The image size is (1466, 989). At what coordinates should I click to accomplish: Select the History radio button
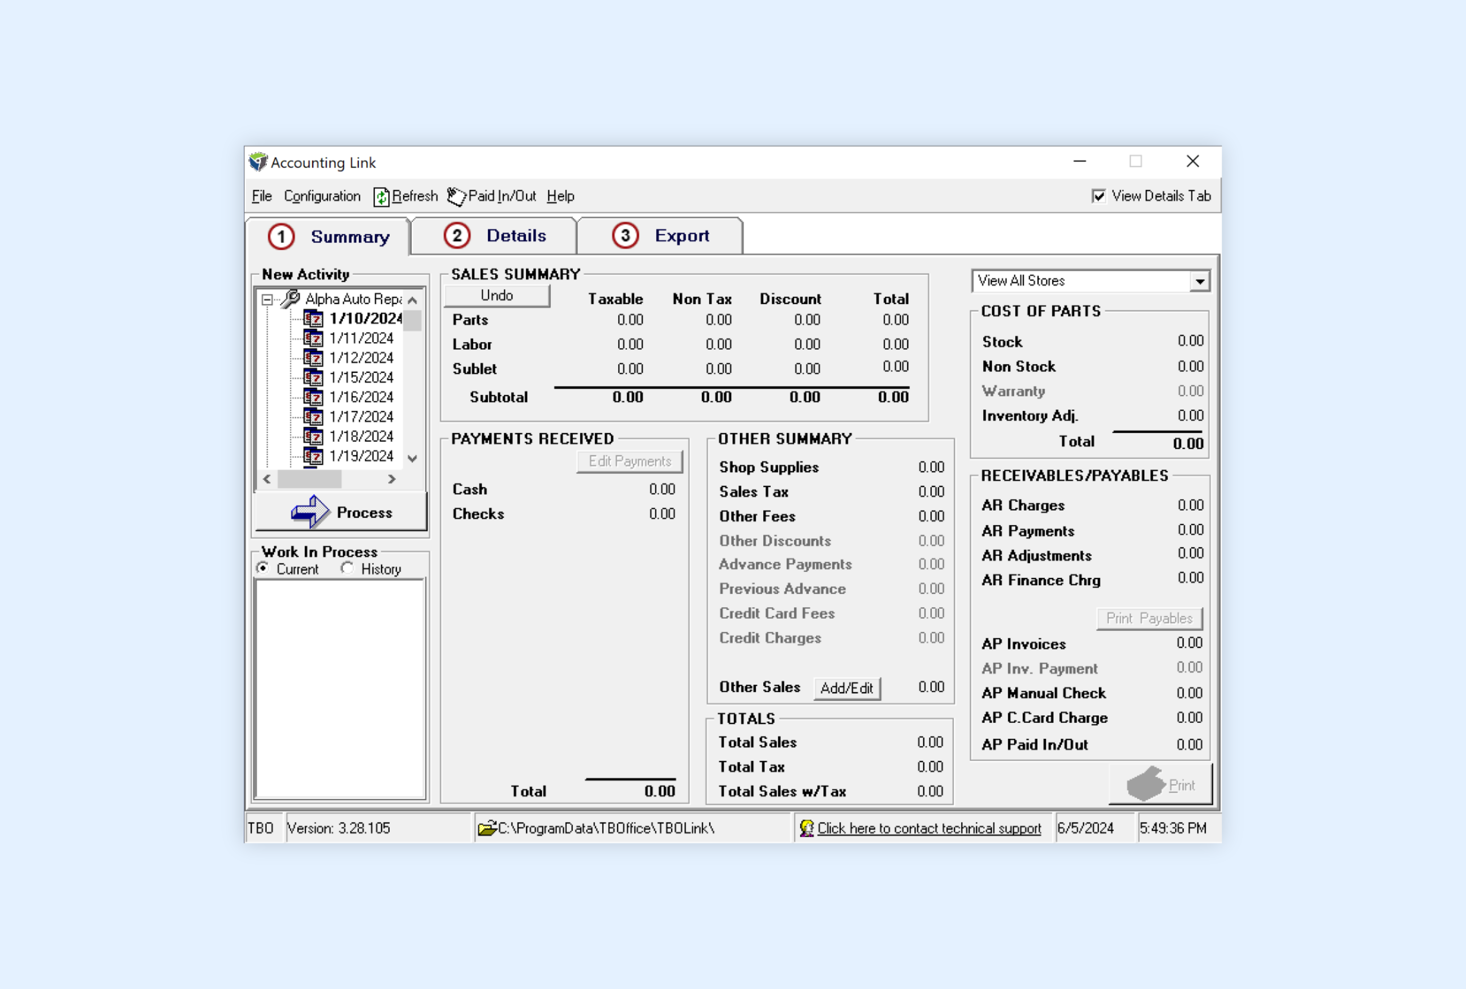(x=347, y=568)
